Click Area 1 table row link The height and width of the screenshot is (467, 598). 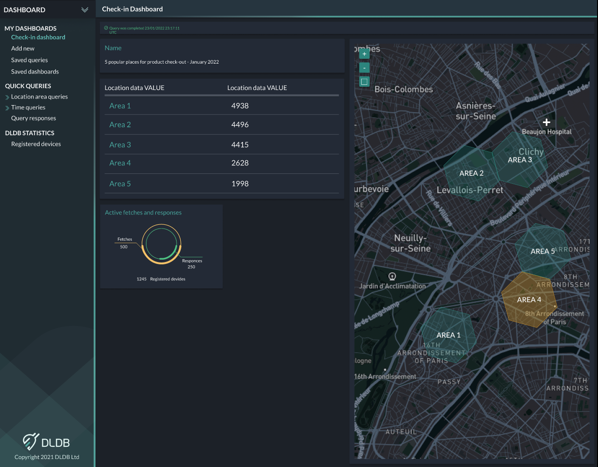pos(120,106)
